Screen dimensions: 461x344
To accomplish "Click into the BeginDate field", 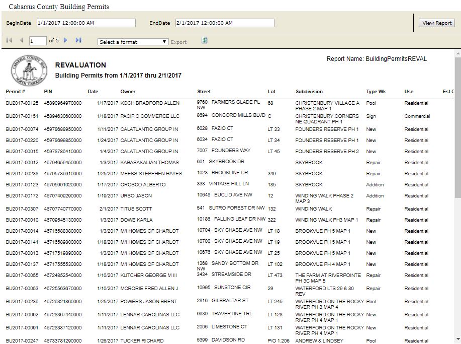I will [86, 23].
